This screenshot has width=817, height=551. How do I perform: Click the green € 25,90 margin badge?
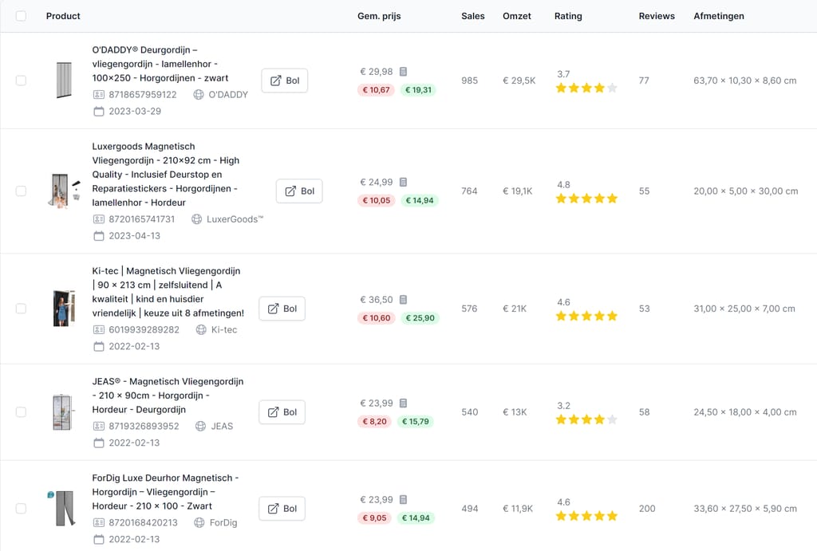tap(420, 318)
